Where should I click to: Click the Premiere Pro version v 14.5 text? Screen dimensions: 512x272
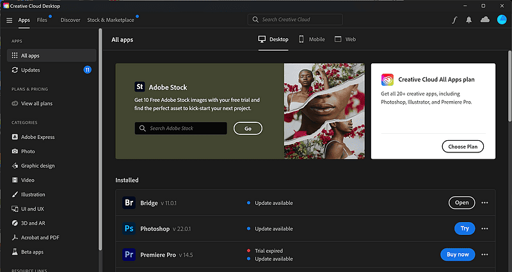click(186, 255)
